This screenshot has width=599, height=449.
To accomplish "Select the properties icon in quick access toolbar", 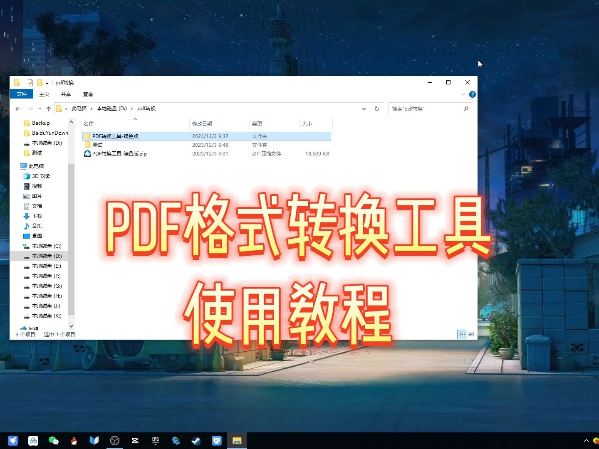I will point(30,82).
